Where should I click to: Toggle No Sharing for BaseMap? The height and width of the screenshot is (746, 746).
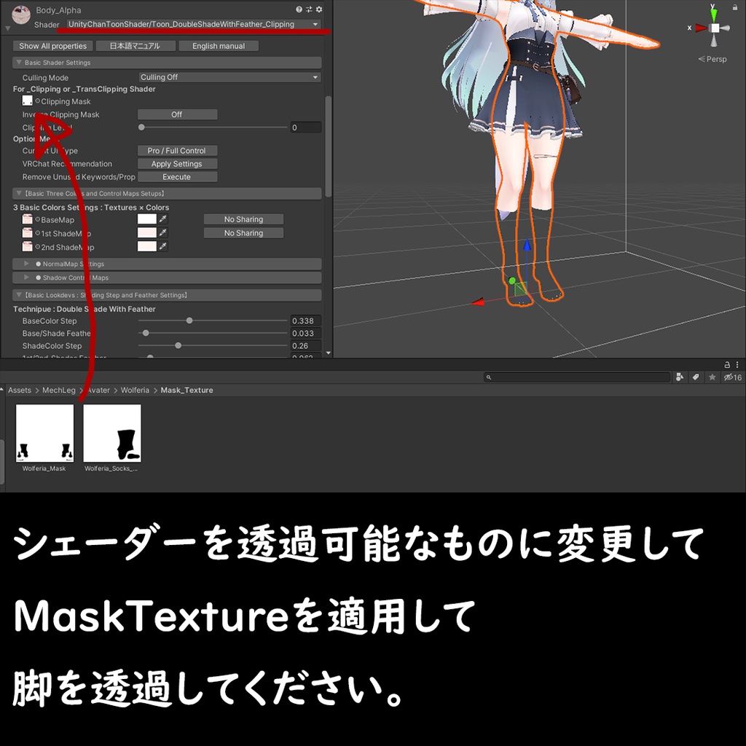[x=243, y=219]
